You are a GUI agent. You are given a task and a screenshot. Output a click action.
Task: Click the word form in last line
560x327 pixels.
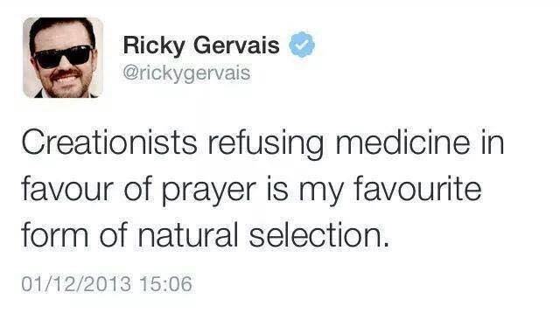click(55, 235)
